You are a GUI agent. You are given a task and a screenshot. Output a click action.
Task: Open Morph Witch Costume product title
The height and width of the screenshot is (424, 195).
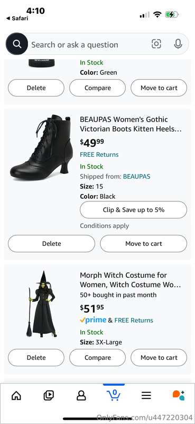tap(131, 280)
